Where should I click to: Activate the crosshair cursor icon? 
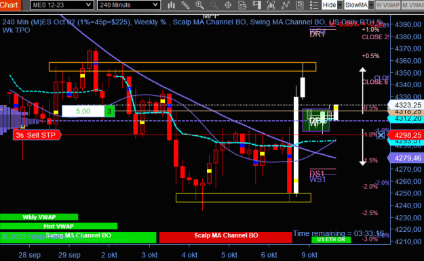228,5
